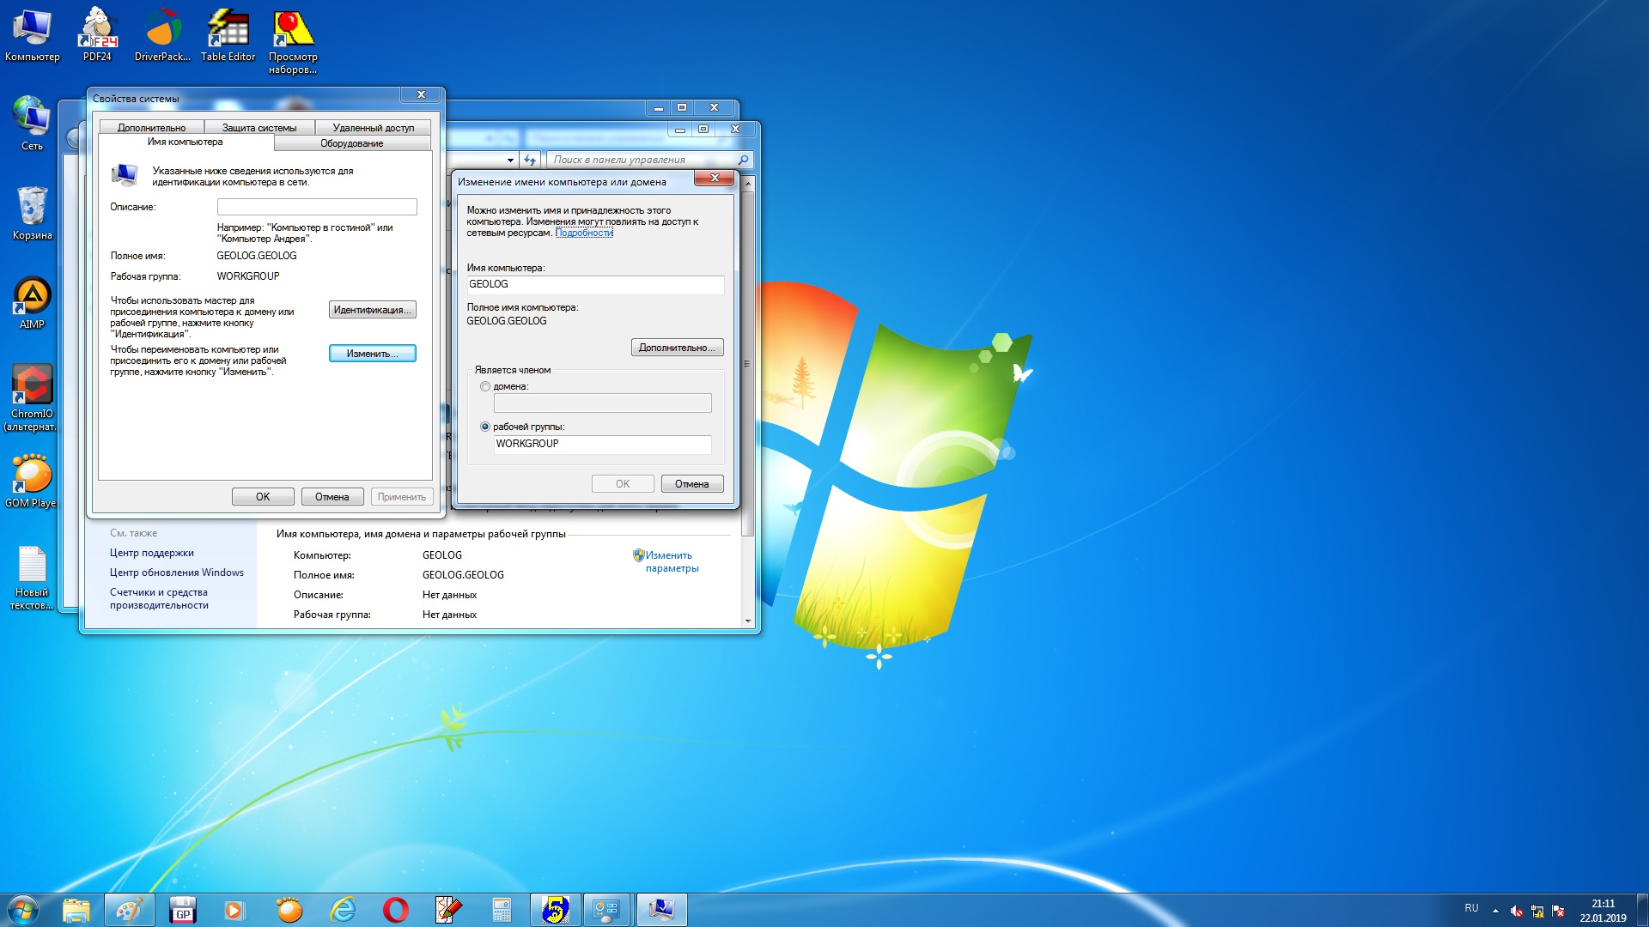Image resolution: width=1649 pixels, height=927 pixels.
Task: Click the Изменить button in System Properties
Action: [373, 354]
